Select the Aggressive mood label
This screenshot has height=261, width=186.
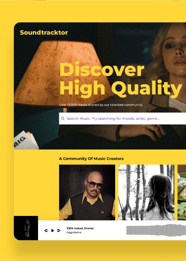click(74, 232)
